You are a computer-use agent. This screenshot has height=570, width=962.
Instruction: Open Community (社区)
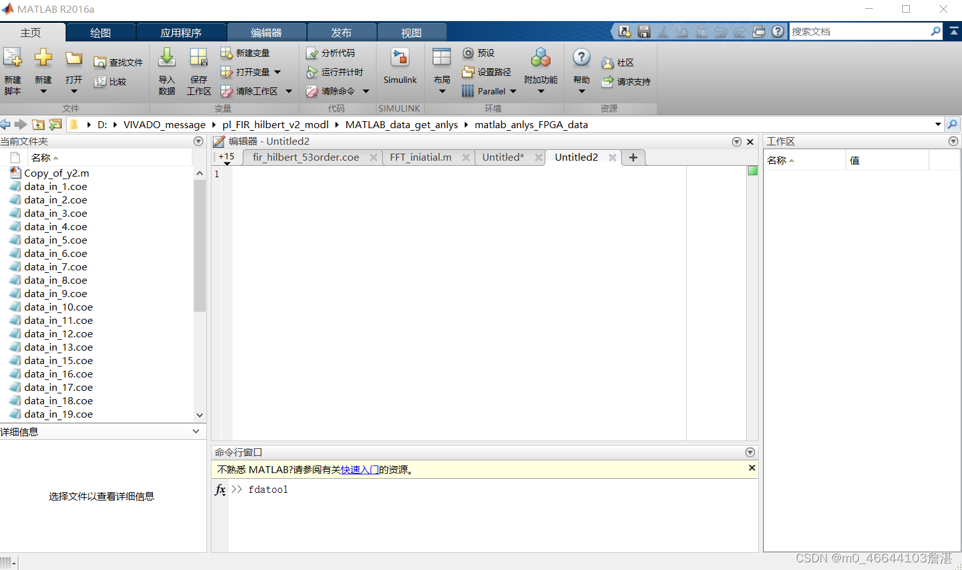point(617,62)
